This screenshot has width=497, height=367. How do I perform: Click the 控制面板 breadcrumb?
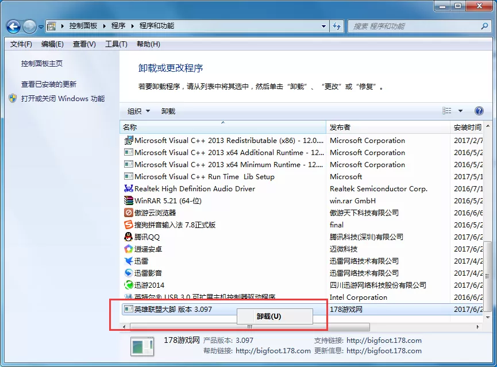coord(83,26)
